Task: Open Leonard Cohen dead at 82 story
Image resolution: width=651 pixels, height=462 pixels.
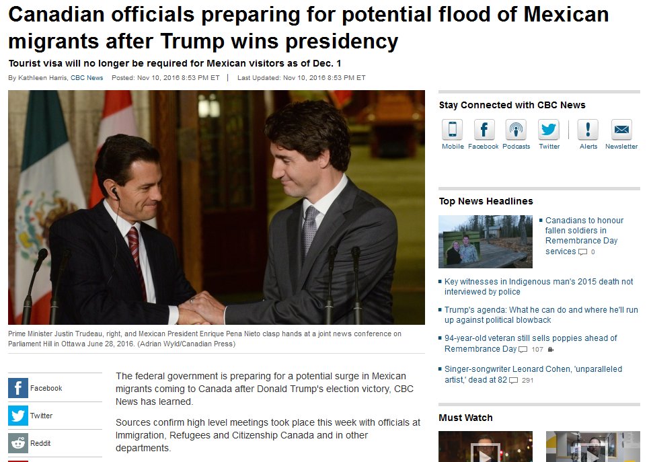Action: point(533,374)
